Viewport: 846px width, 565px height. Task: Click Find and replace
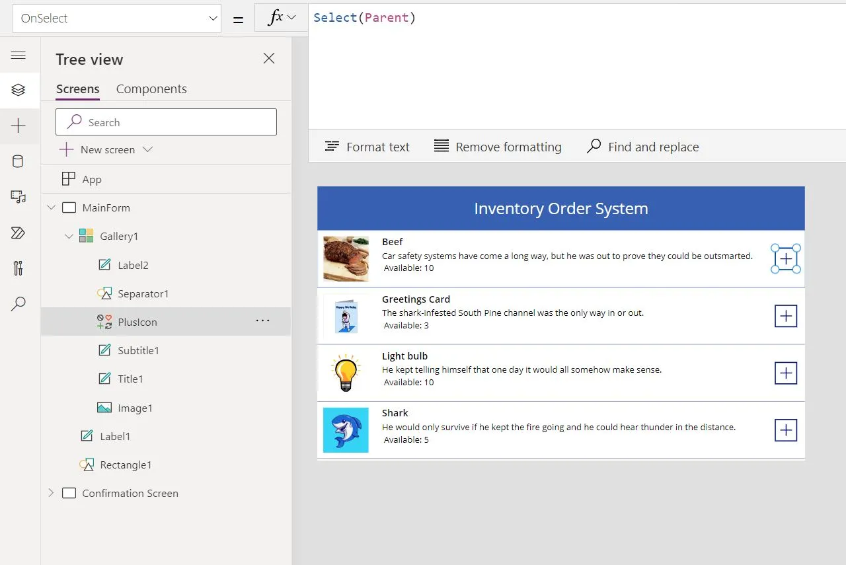tap(642, 147)
